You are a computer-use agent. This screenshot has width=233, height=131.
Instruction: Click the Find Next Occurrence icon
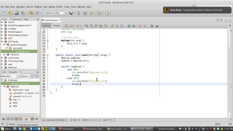(x=96, y=26)
